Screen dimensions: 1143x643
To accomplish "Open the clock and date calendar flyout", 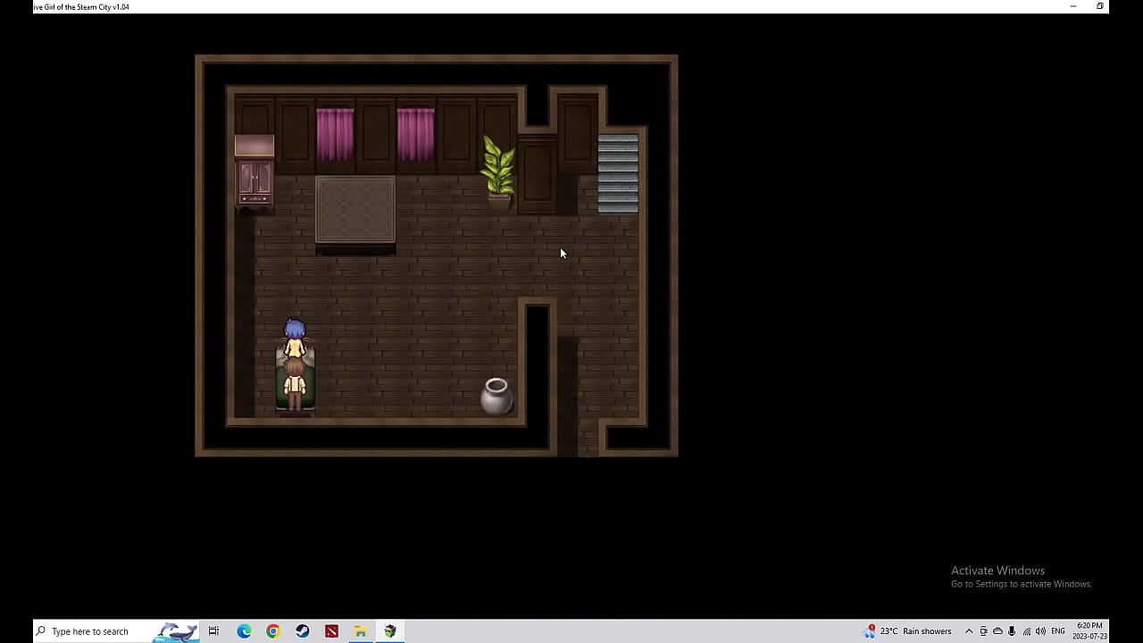I will tap(1089, 630).
